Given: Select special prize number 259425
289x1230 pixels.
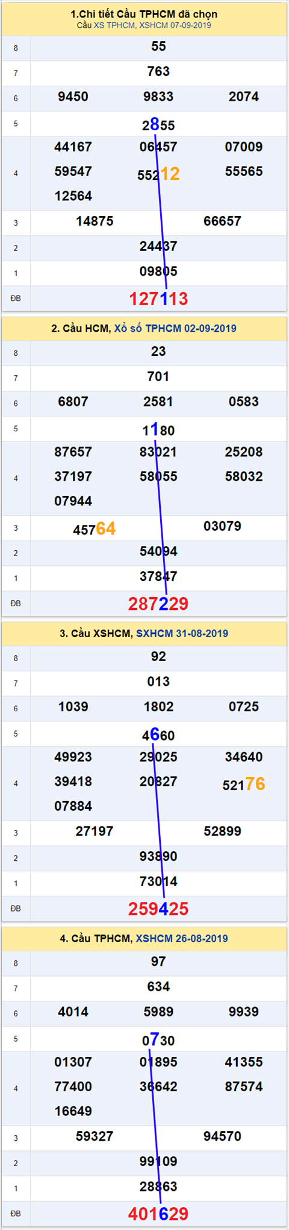Looking at the screenshot, I should pos(158,908).
